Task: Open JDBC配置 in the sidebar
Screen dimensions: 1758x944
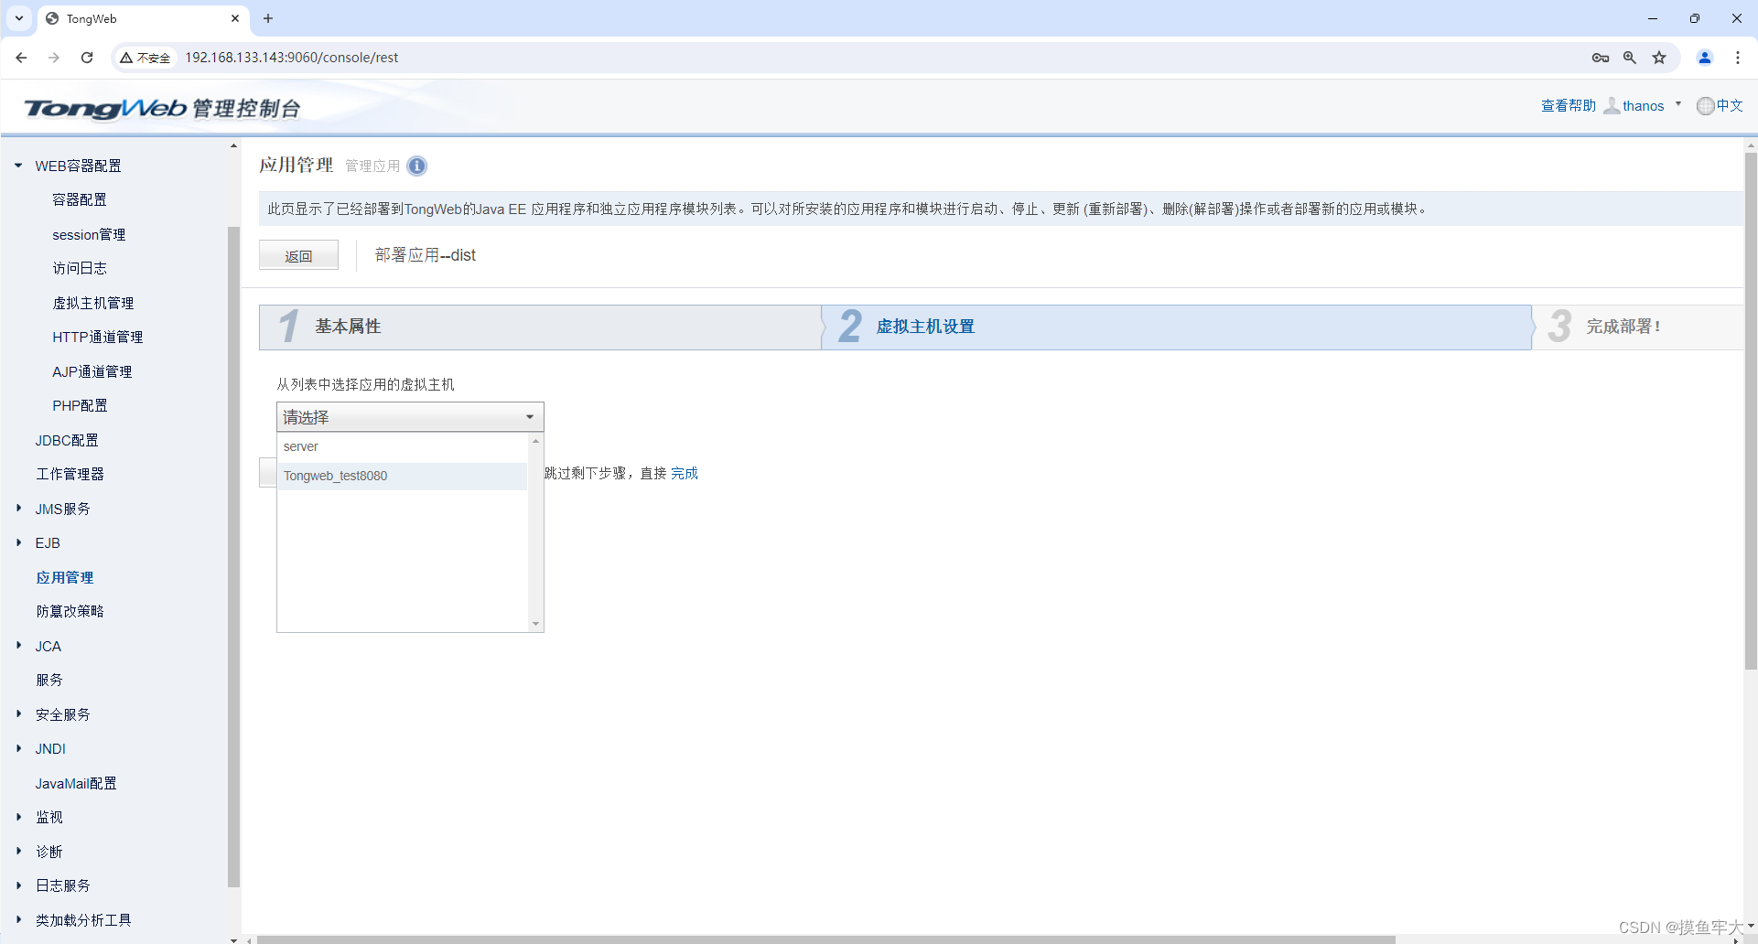Action: (67, 440)
